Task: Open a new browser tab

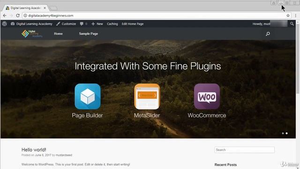Action: tap(53, 8)
